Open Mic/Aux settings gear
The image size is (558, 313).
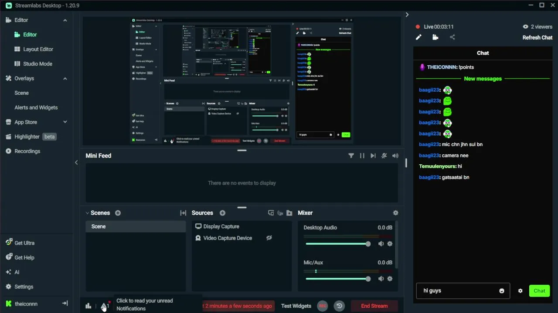pyautogui.click(x=390, y=279)
